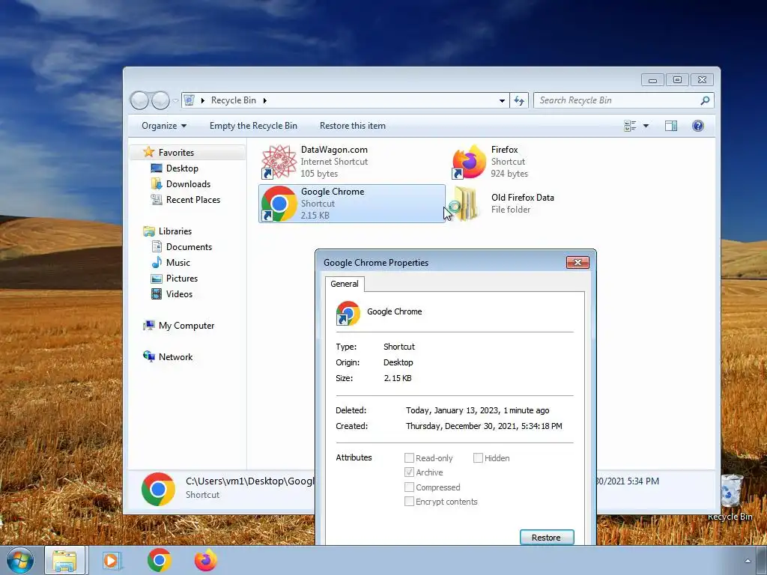767x575 pixels.
Task: Open My Computer in the sidebar
Action: (x=186, y=326)
